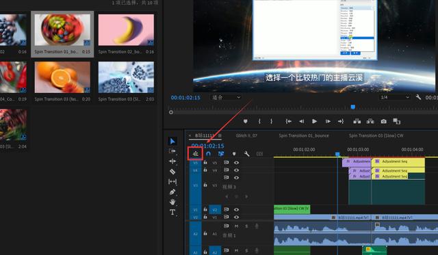
Task: Select the Razor tool
Action: click(x=172, y=172)
